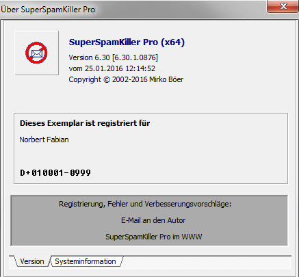Click the Registrierung, Fehler und Verbesserungsvorschläge label
This screenshot has height=277, width=299.
point(145,204)
